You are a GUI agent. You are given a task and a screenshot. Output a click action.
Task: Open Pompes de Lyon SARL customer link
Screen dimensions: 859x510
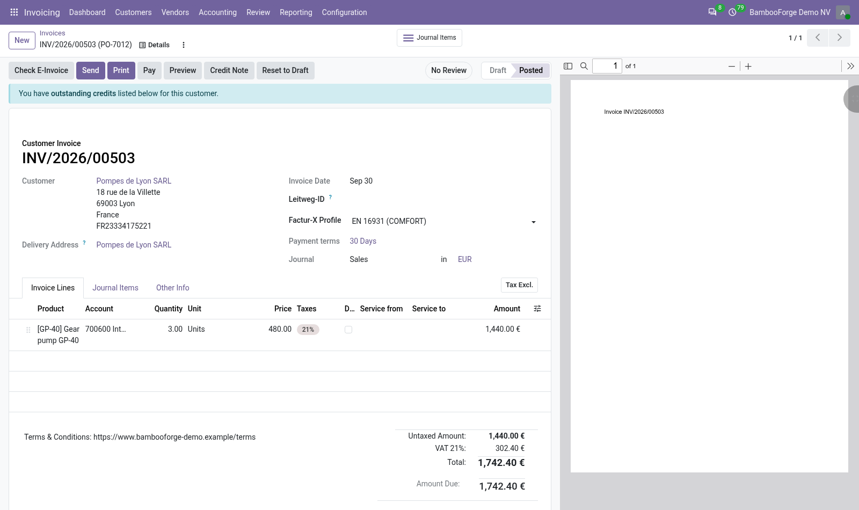click(134, 181)
